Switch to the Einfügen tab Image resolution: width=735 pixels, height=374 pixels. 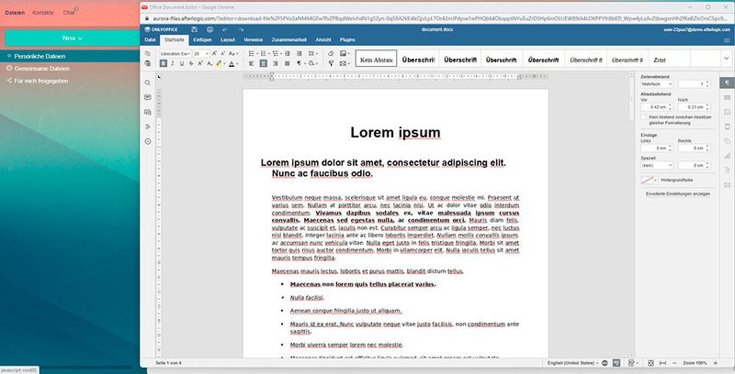(x=203, y=40)
